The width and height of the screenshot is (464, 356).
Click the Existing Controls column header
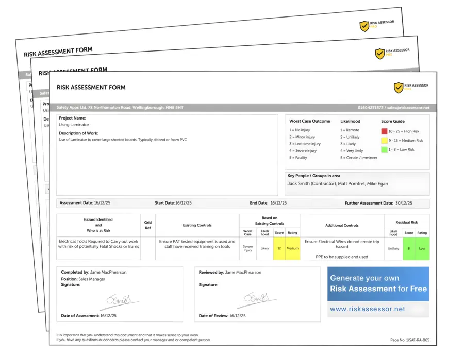(197, 225)
